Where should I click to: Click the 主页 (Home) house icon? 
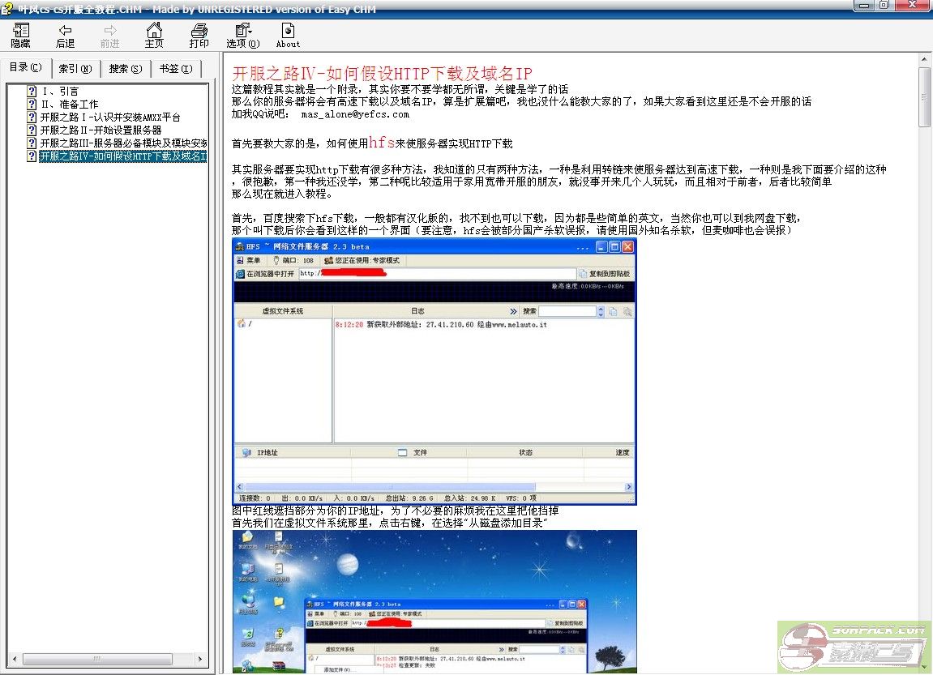point(154,35)
